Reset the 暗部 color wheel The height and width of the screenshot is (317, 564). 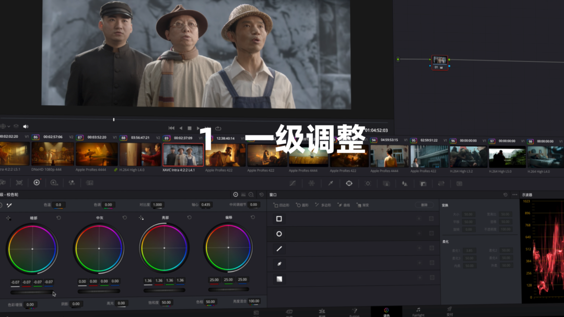[58, 217]
